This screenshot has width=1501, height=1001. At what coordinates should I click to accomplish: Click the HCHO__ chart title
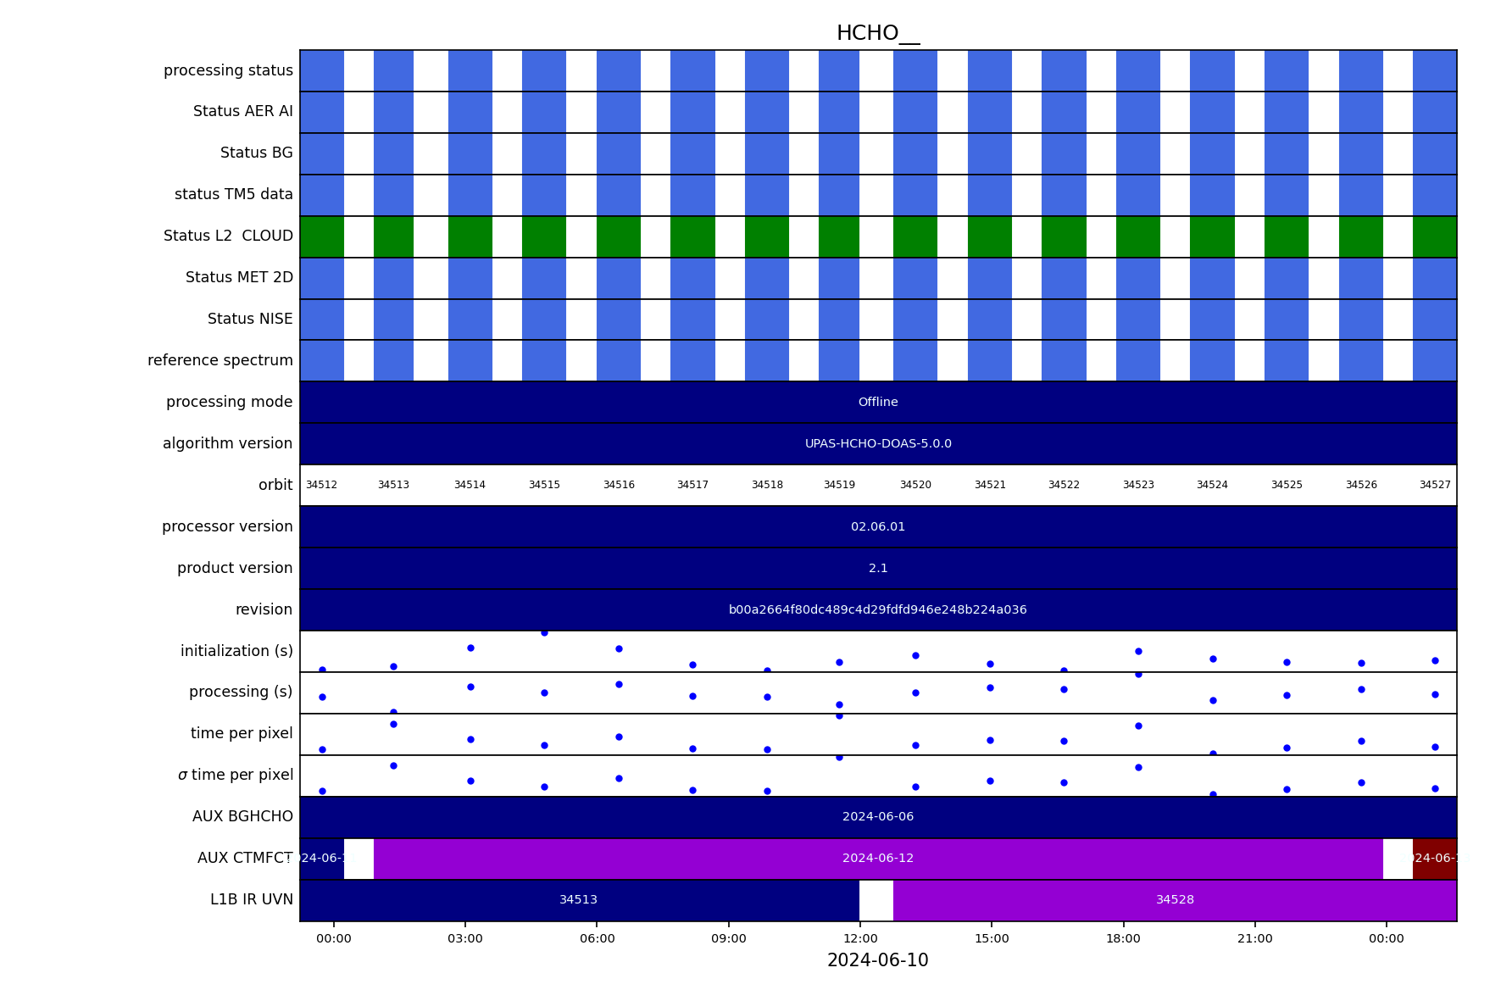click(x=877, y=34)
